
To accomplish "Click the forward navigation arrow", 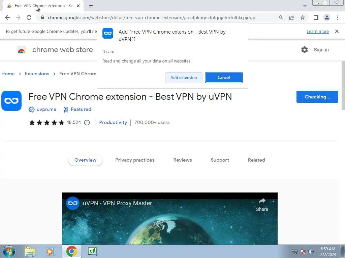I will coord(18,17).
